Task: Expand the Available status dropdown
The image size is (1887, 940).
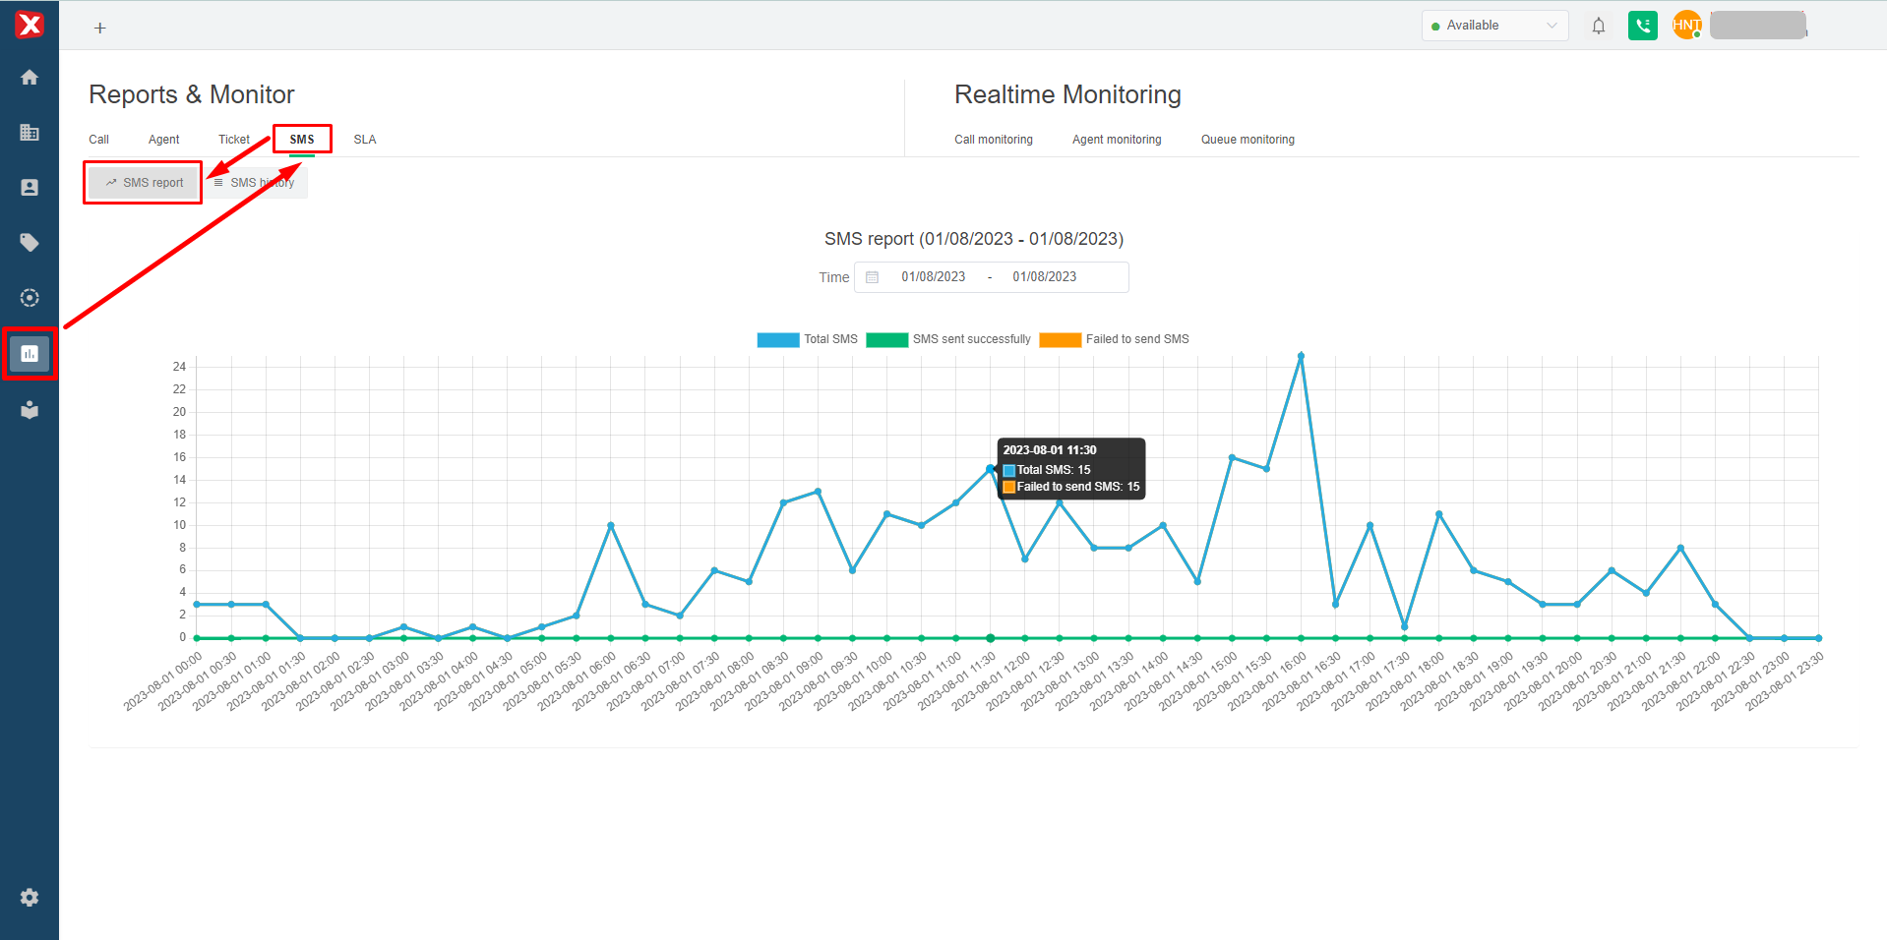Action: (1493, 26)
